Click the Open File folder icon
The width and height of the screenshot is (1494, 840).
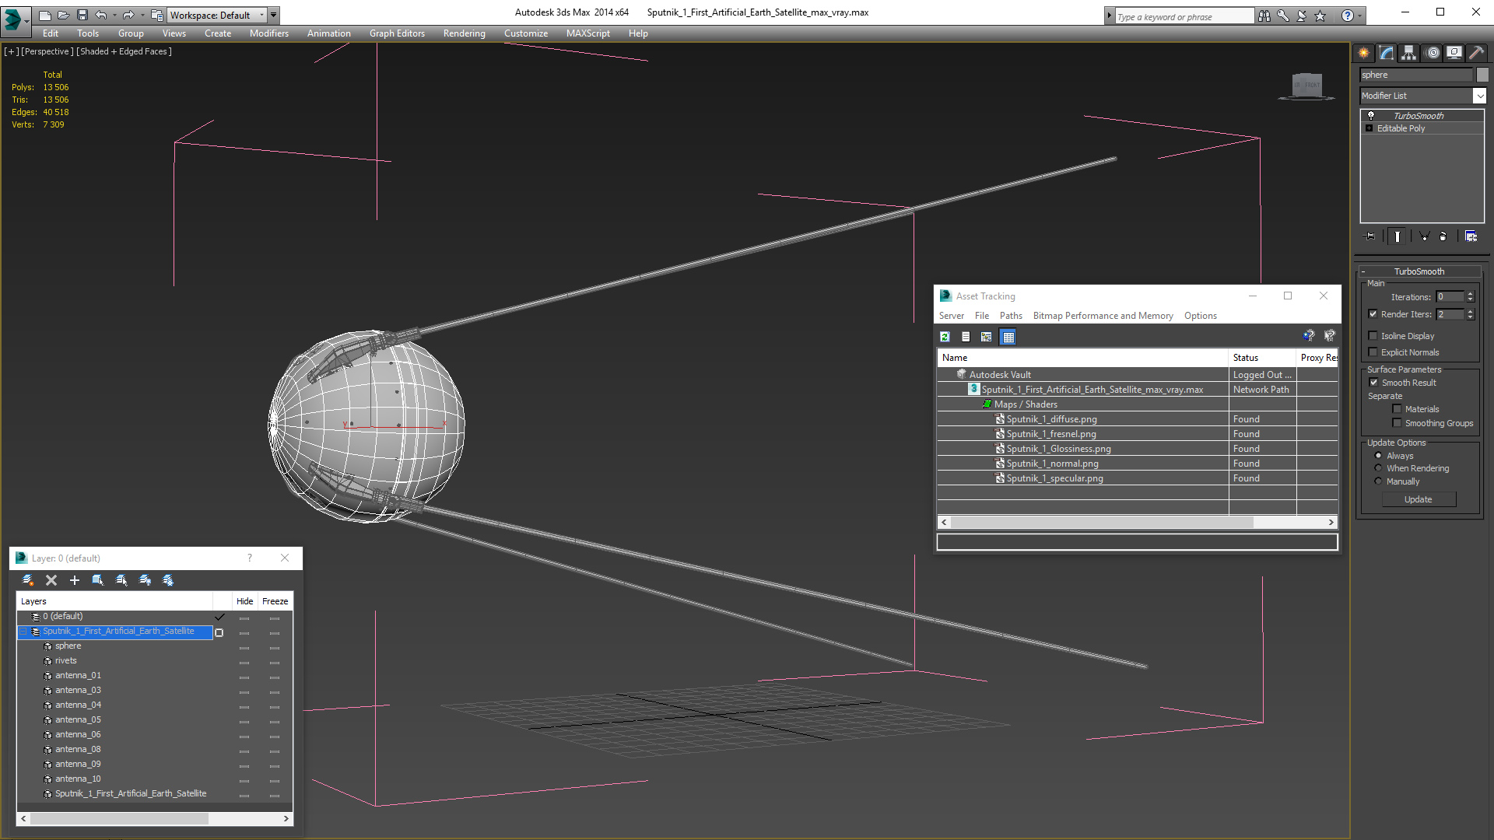(x=63, y=15)
